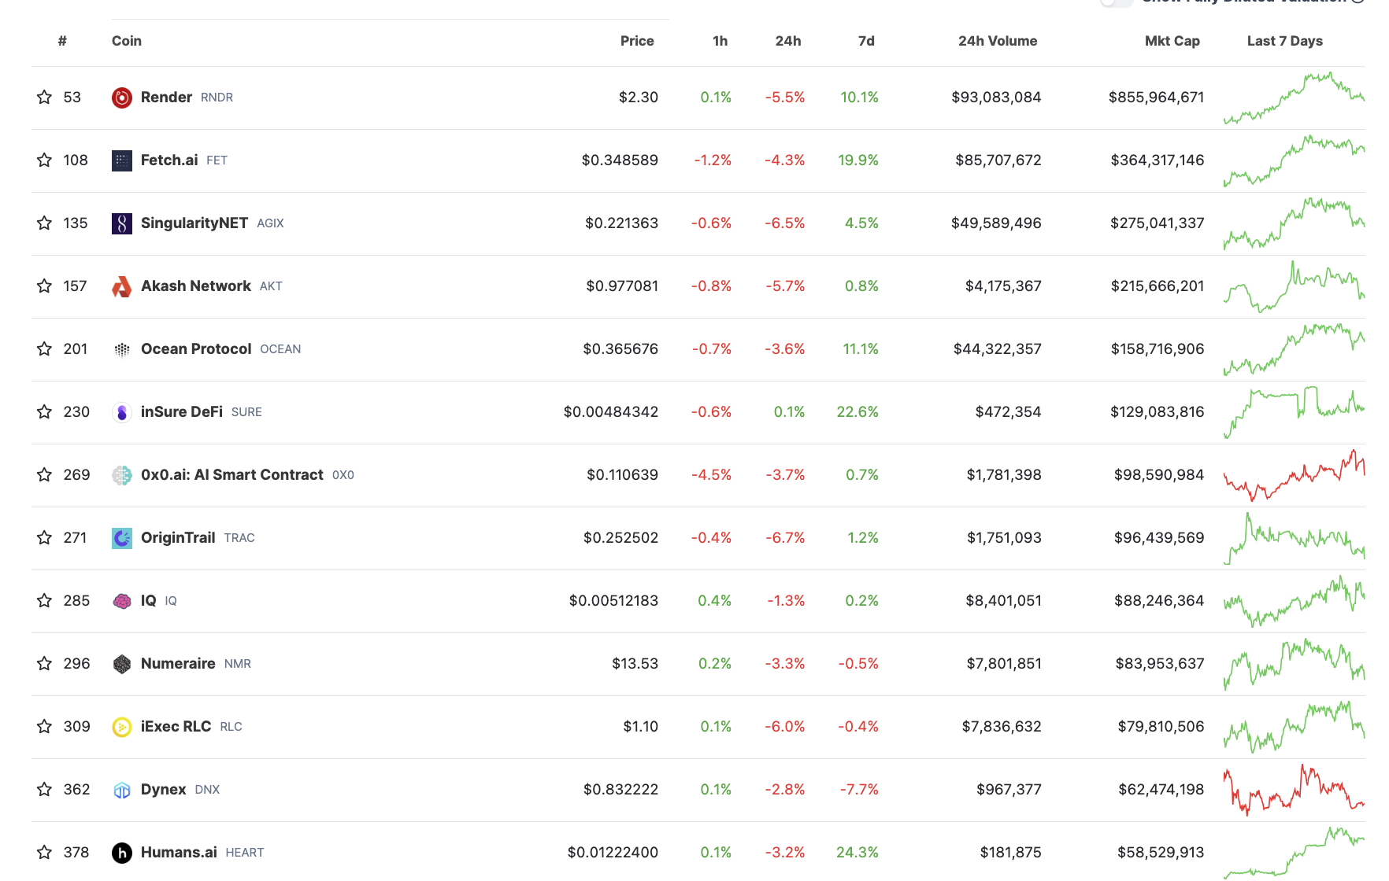Open 0x0.ai: AI Smart Contract page
The height and width of the screenshot is (881, 1389).
[x=232, y=474]
